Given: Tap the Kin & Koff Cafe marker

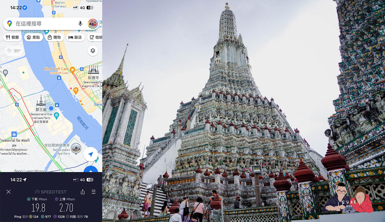Looking at the screenshot, I should (72, 69).
